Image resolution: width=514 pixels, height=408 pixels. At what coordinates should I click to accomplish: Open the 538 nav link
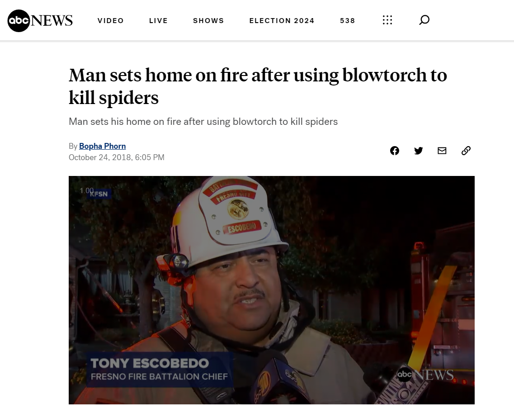348,21
